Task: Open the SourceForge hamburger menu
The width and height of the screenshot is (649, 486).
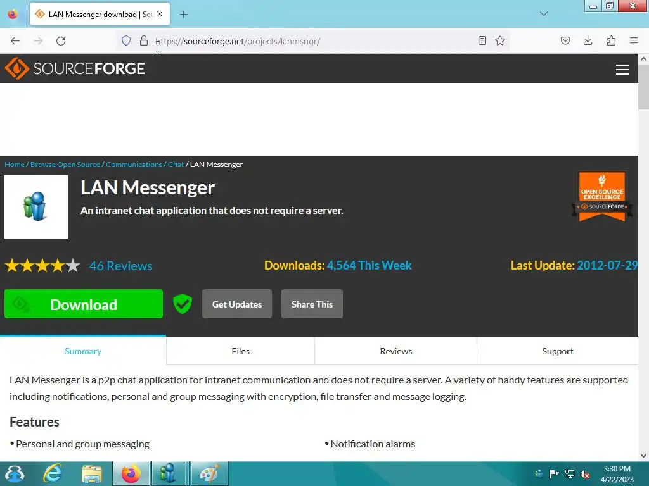Action: pos(622,70)
